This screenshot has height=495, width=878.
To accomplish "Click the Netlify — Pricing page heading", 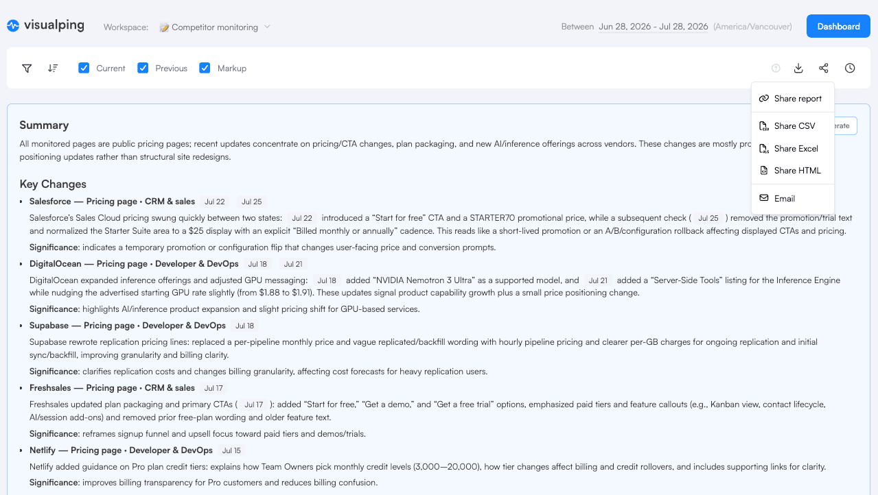I will click(x=121, y=450).
